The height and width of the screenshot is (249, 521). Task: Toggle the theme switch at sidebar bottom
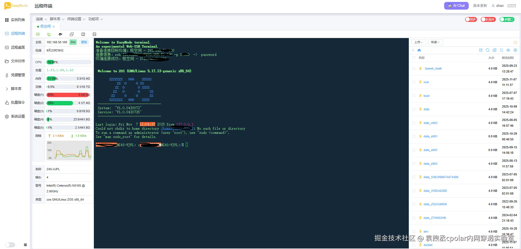pos(10,245)
